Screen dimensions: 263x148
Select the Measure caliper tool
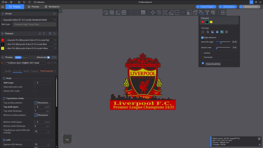click(213, 12)
